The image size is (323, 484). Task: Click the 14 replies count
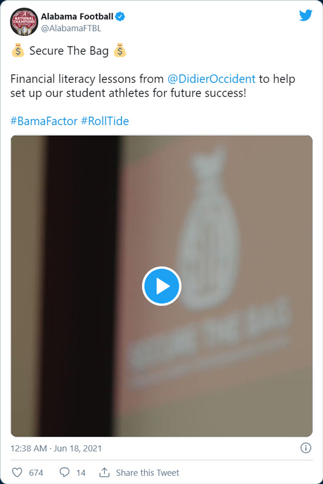point(81,473)
